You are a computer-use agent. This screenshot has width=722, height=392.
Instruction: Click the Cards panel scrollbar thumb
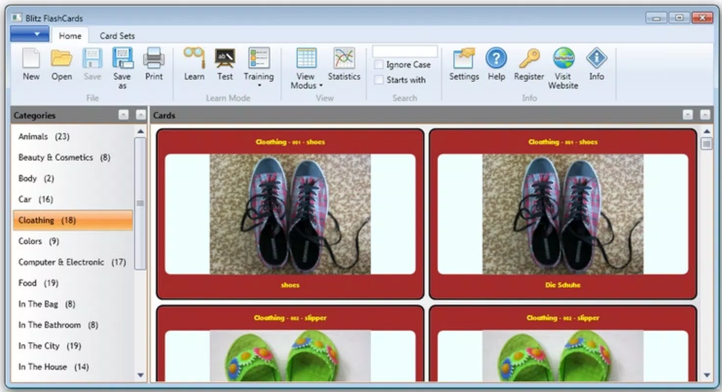click(x=706, y=144)
